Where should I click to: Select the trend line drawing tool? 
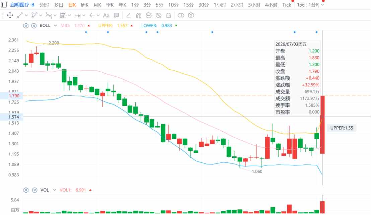point(20,15)
